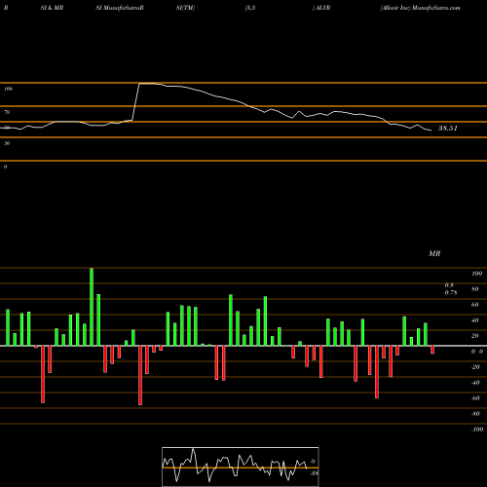
Task: Click the MR panel title label
Action: click(x=434, y=253)
